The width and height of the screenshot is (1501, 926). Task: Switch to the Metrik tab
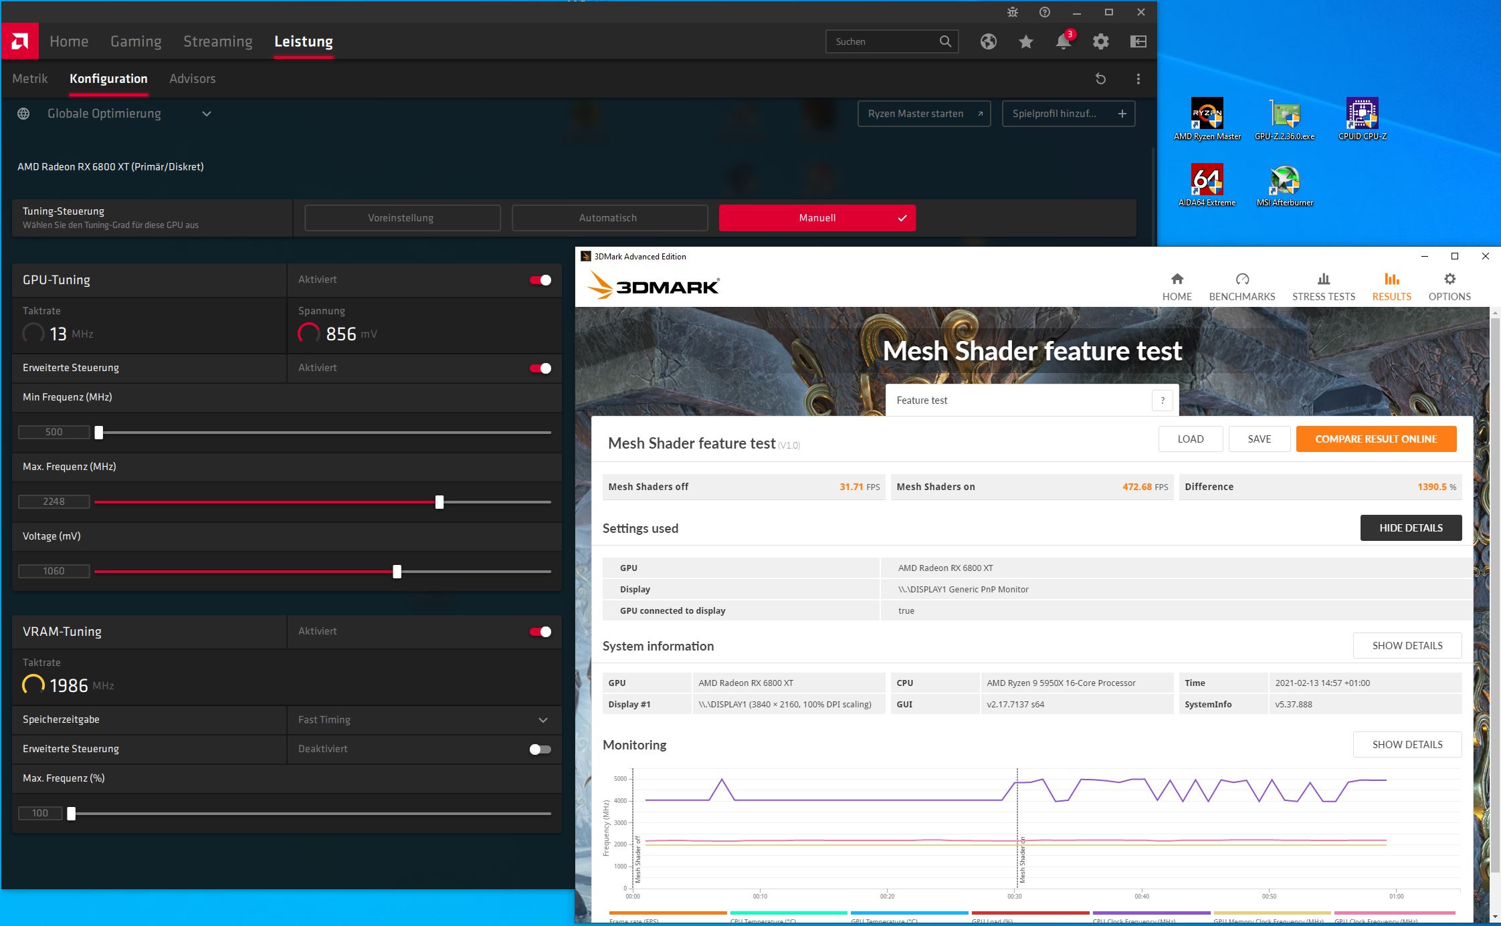pyautogui.click(x=30, y=79)
